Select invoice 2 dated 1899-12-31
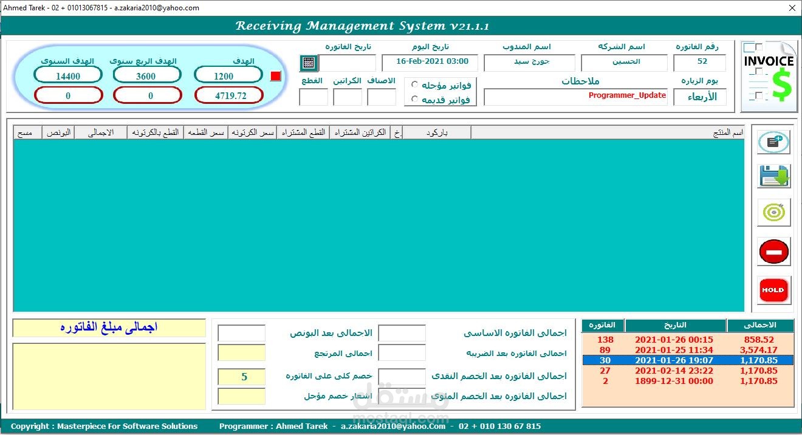This screenshot has width=802, height=435. 688,381
